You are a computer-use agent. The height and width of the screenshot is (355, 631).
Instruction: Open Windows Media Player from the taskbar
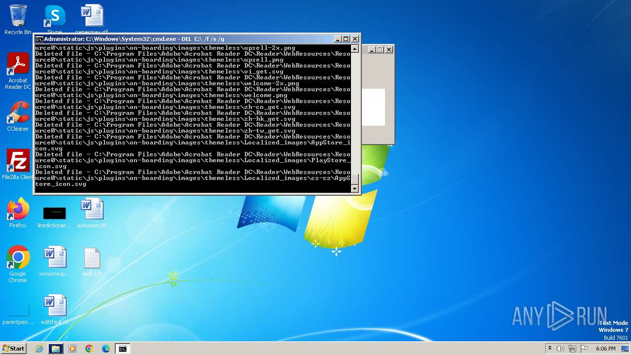tap(72, 349)
